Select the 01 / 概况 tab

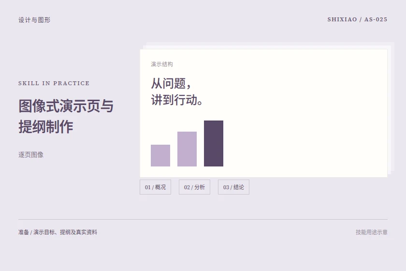point(155,187)
